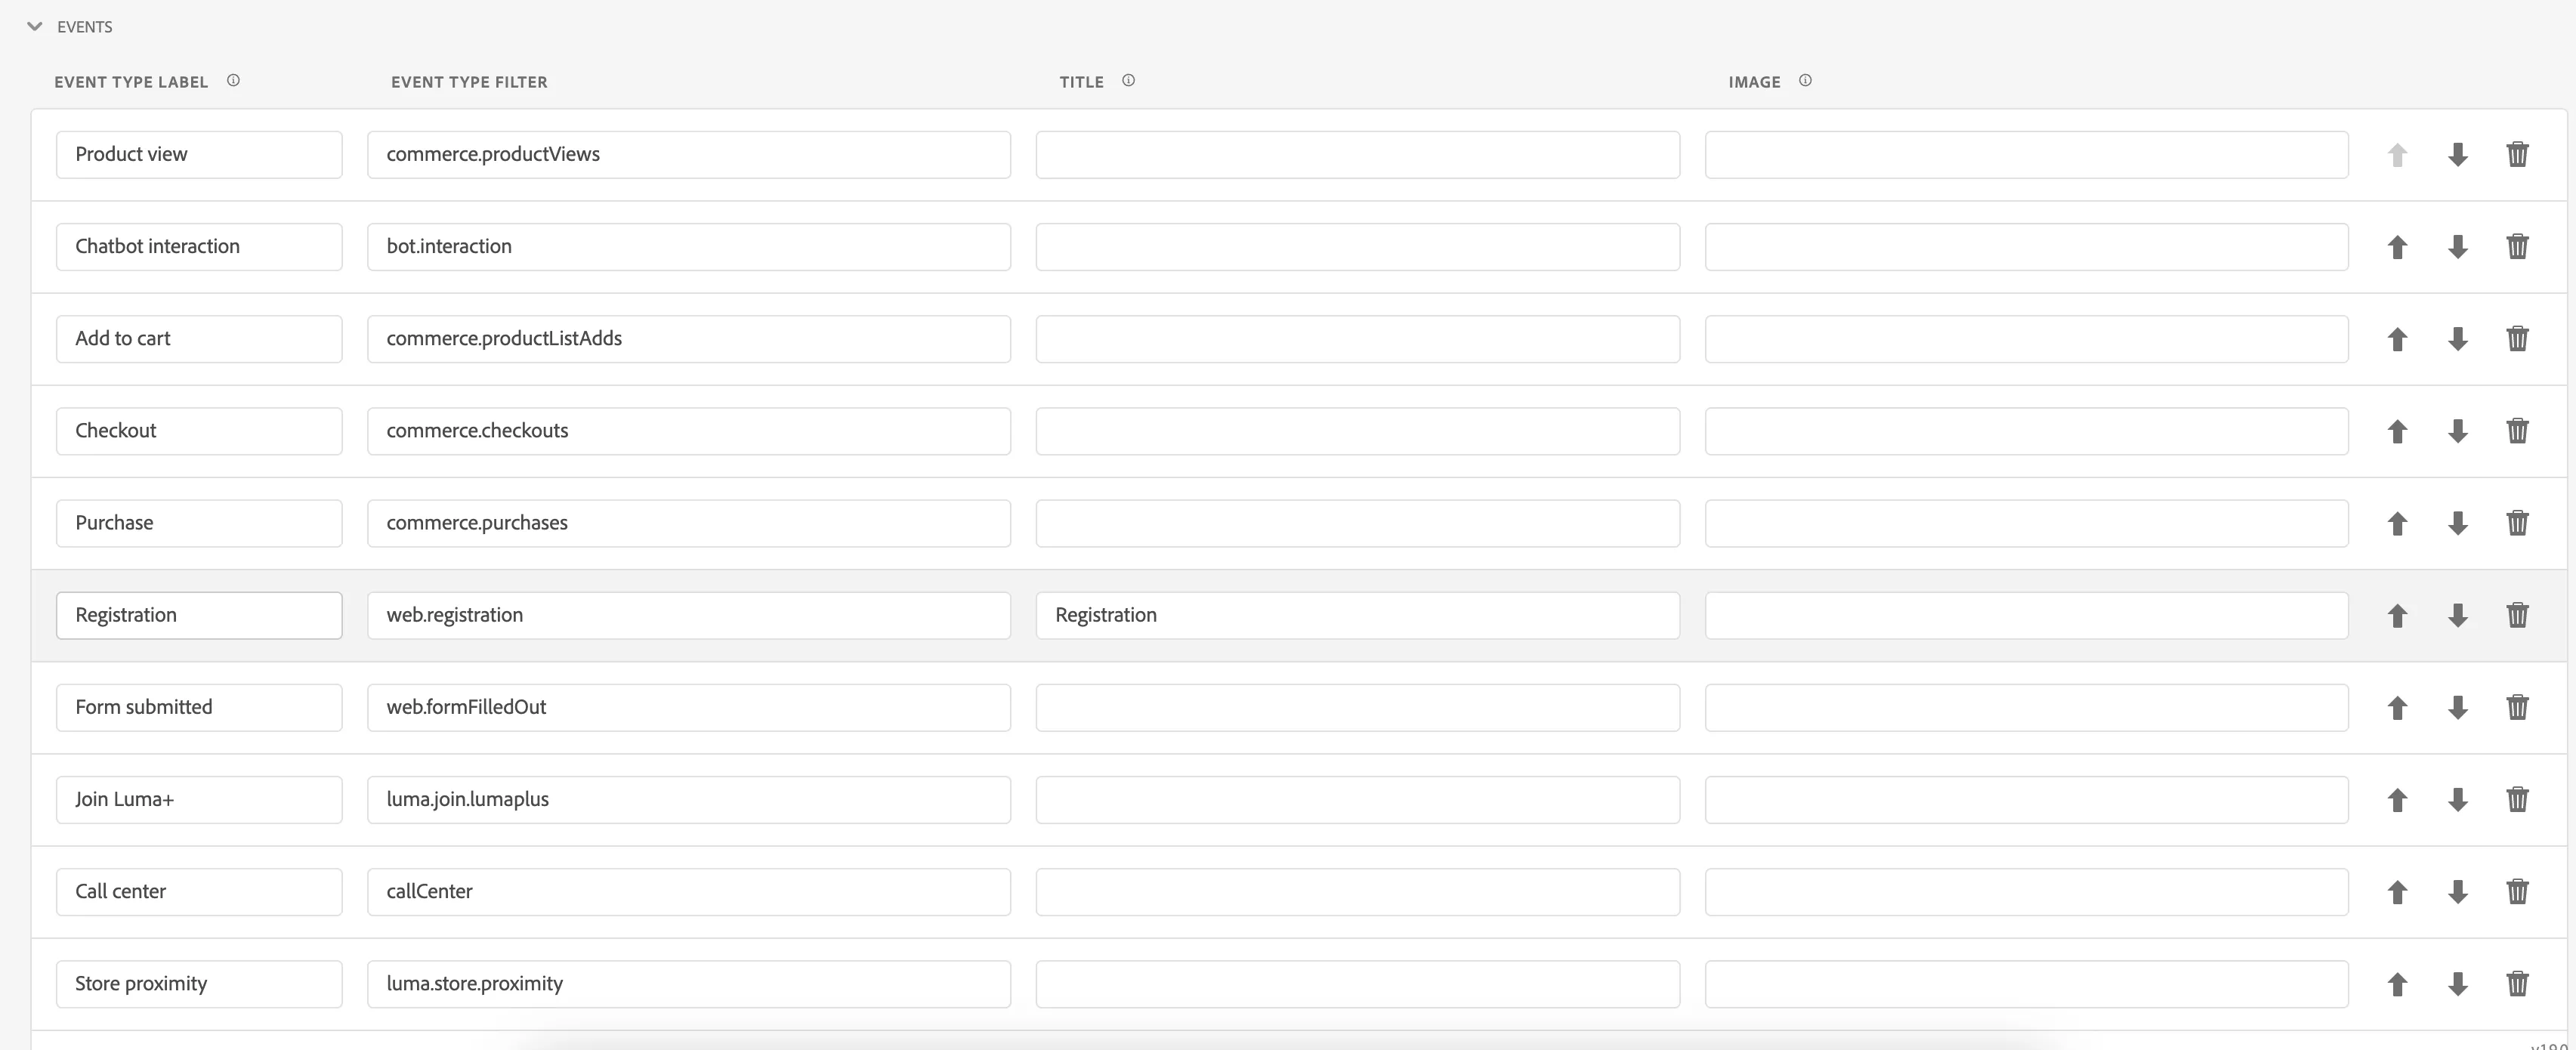The width and height of the screenshot is (2576, 1050).
Task: Open info icon next to TITLE header
Action: (x=1128, y=81)
